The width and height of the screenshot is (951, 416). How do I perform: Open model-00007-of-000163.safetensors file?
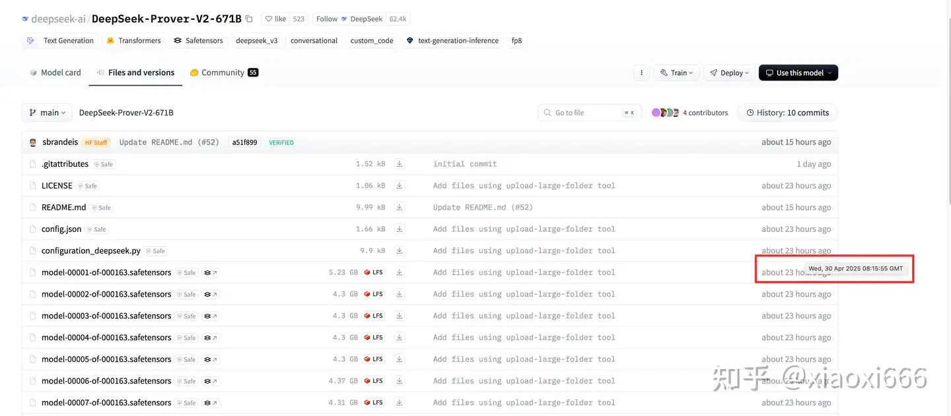(x=106, y=403)
